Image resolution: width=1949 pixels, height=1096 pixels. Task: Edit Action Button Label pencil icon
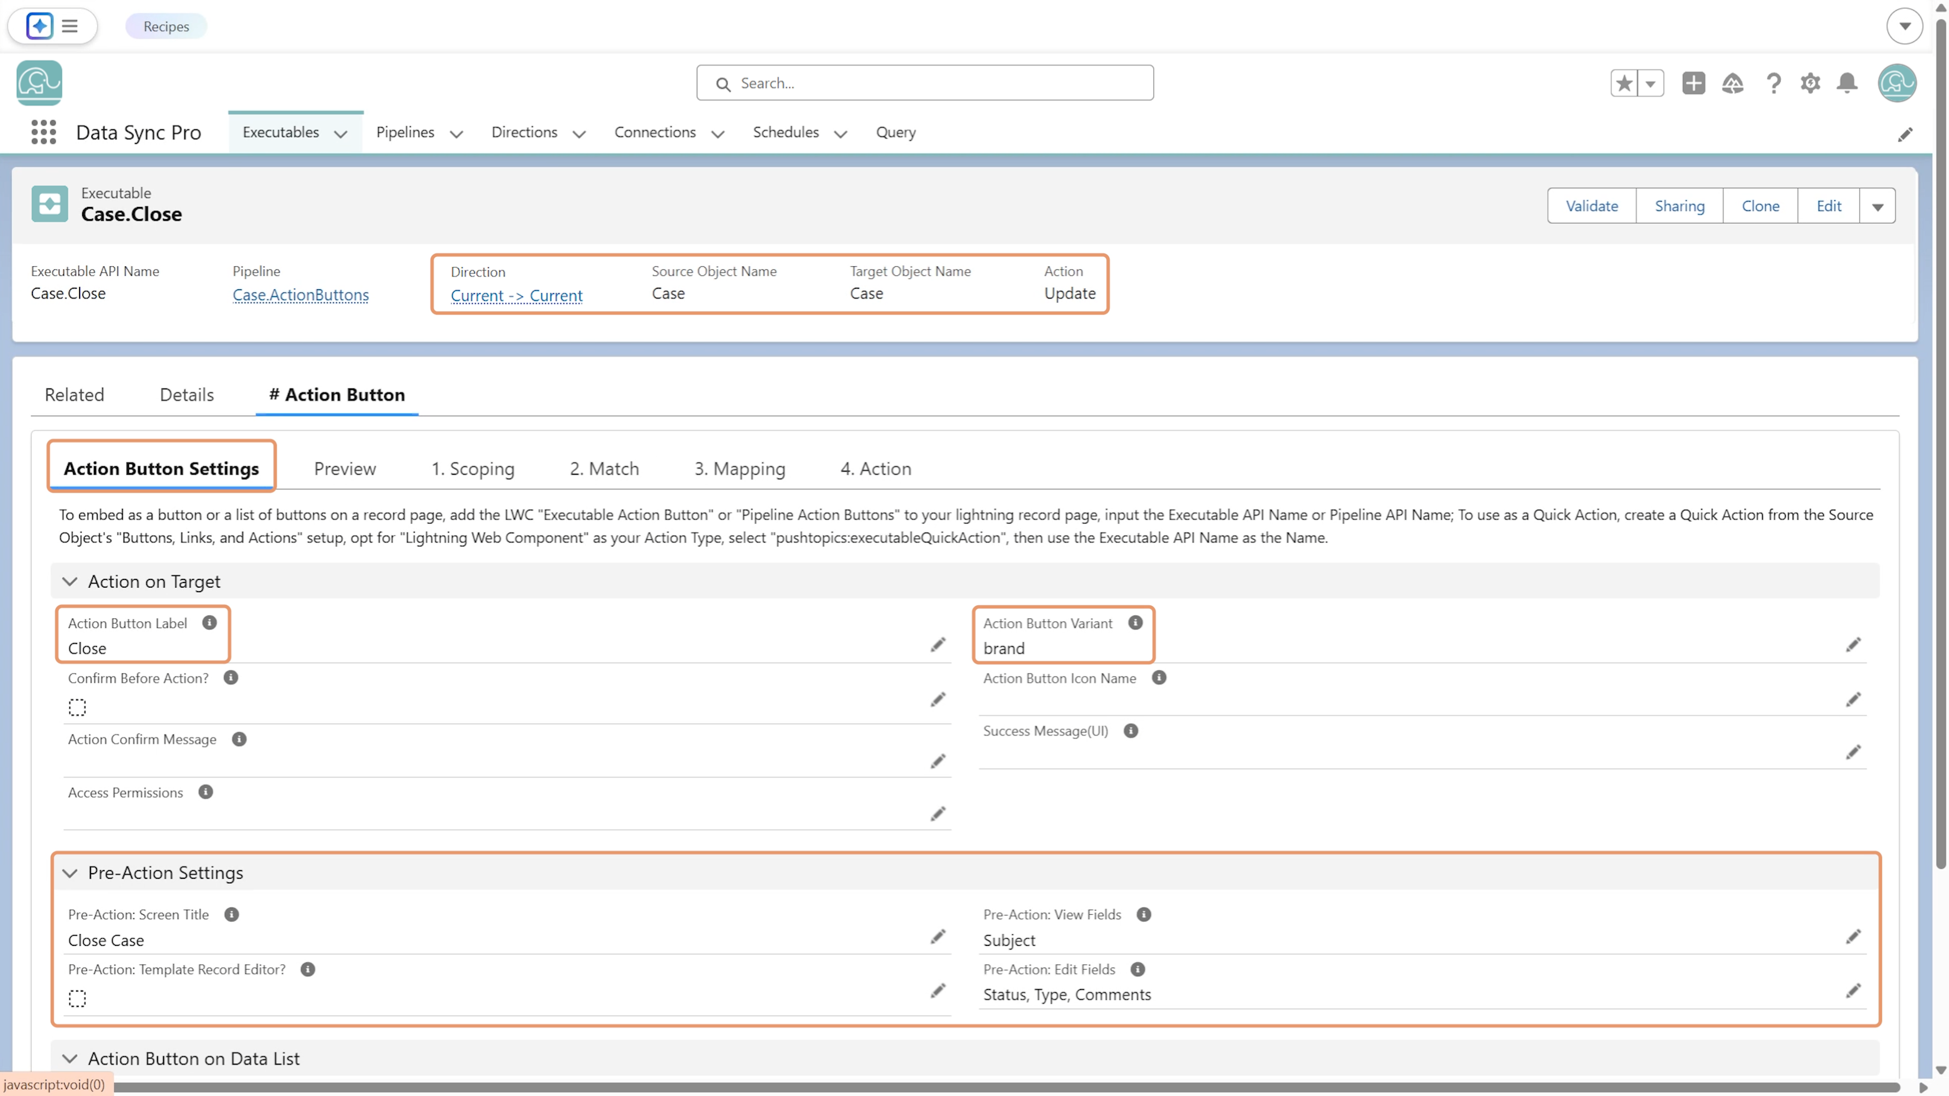click(938, 644)
